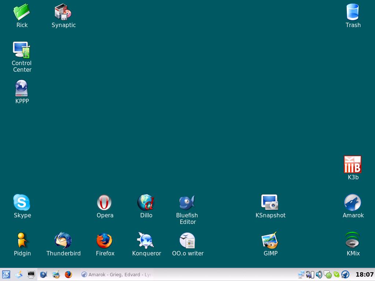Launch the Opera browser desktop icon
This screenshot has width=375, height=281.
pos(104,202)
